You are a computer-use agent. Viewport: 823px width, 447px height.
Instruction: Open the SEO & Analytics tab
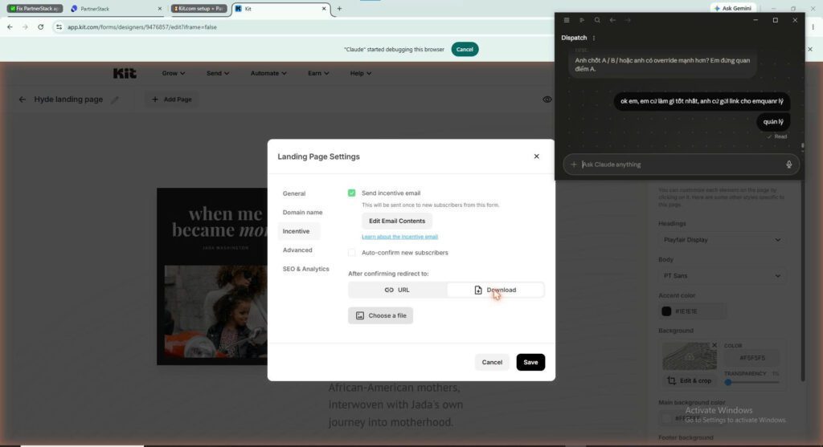pos(305,269)
